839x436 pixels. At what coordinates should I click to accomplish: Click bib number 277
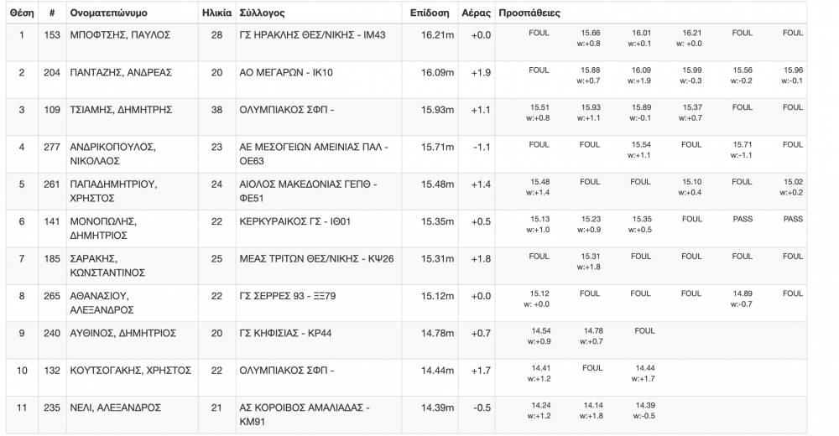52,147
